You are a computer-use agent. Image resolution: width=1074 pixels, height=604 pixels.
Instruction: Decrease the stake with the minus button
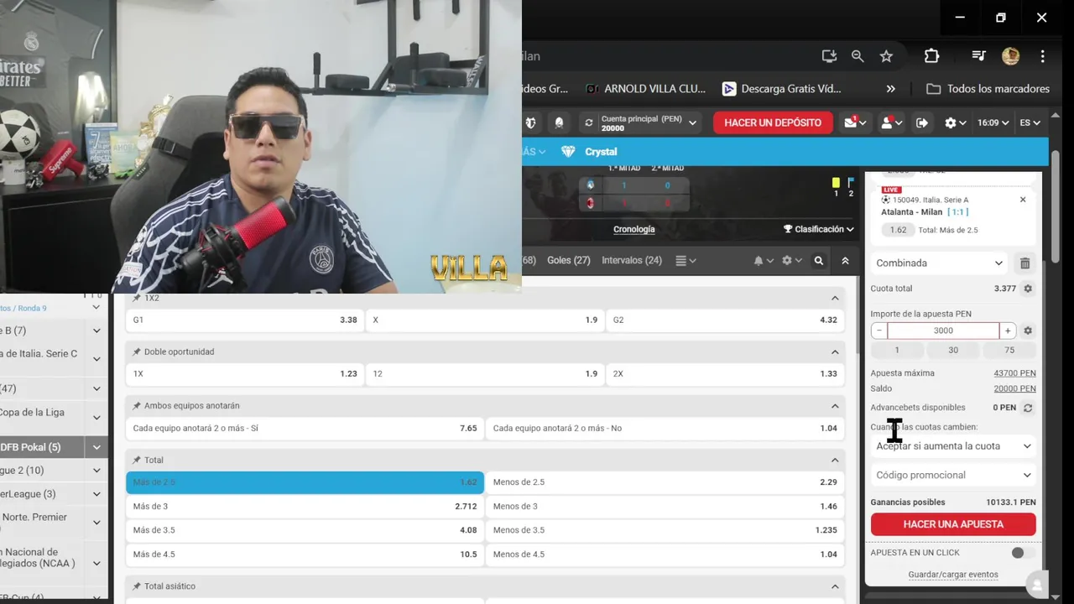[x=878, y=331]
